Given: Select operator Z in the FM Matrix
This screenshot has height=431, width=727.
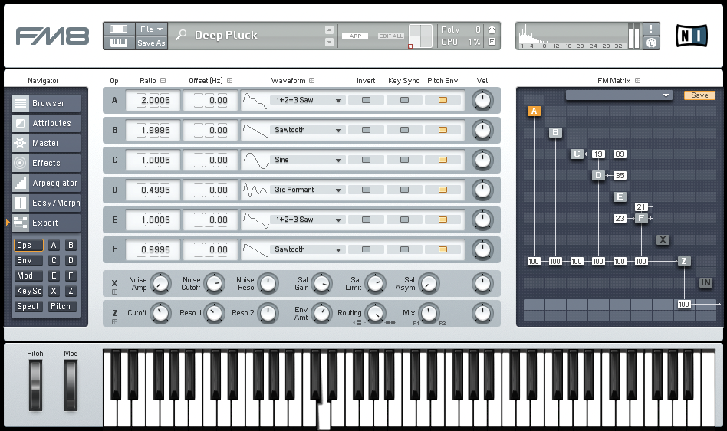Looking at the screenshot, I should (684, 261).
